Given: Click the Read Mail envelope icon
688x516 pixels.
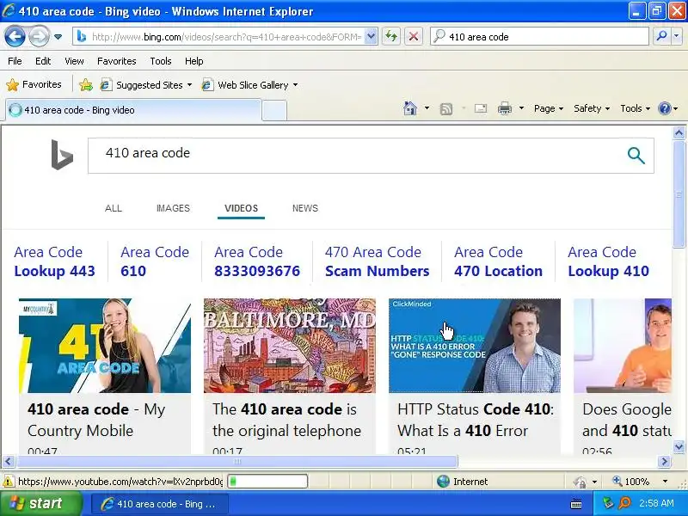Looking at the screenshot, I should [x=481, y=108].
